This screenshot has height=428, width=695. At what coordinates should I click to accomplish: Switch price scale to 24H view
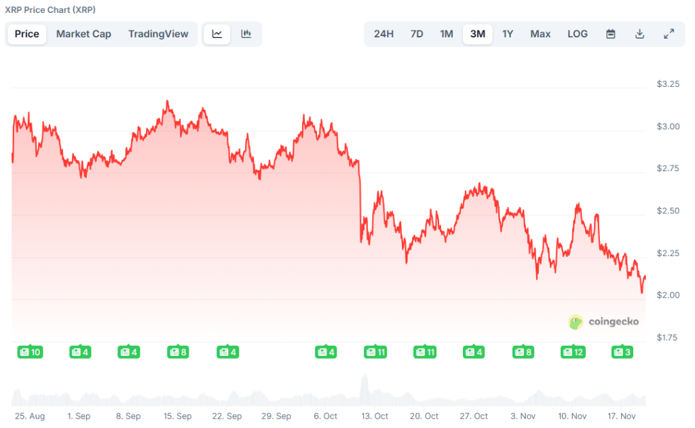[x=383, y=33]
